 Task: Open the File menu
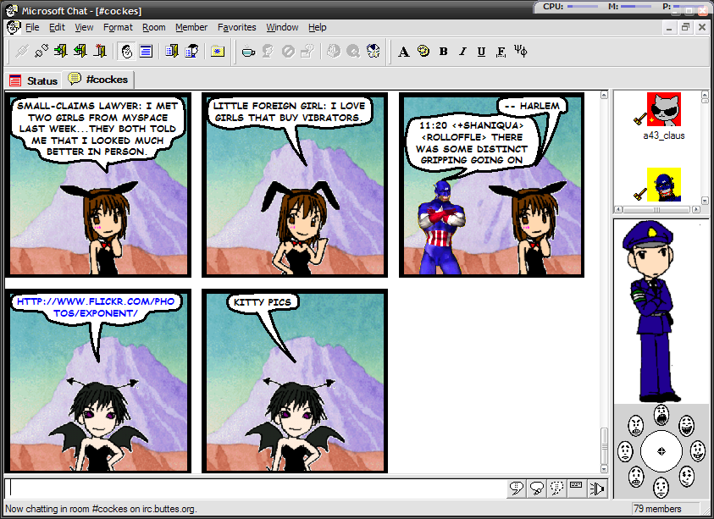click(32, 27)
